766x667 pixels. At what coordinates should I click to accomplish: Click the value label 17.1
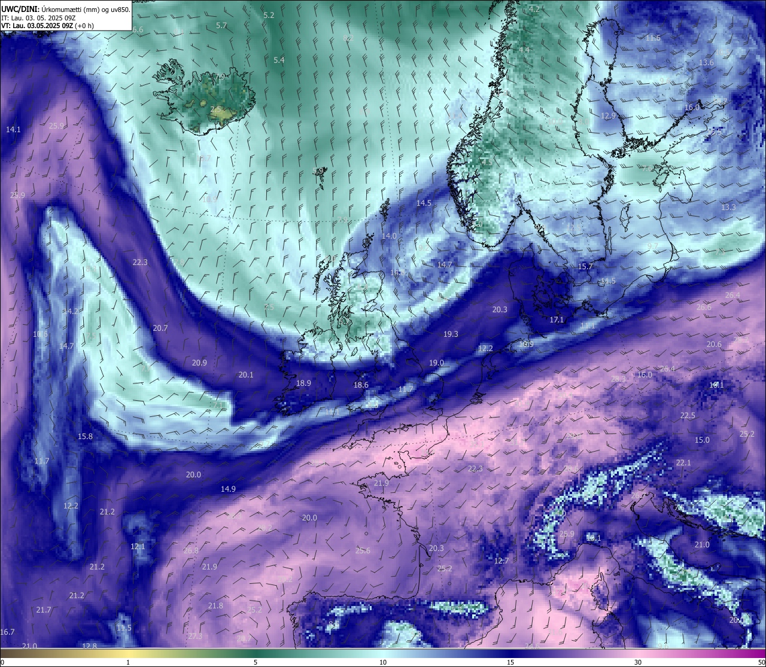tap(557, 320)
